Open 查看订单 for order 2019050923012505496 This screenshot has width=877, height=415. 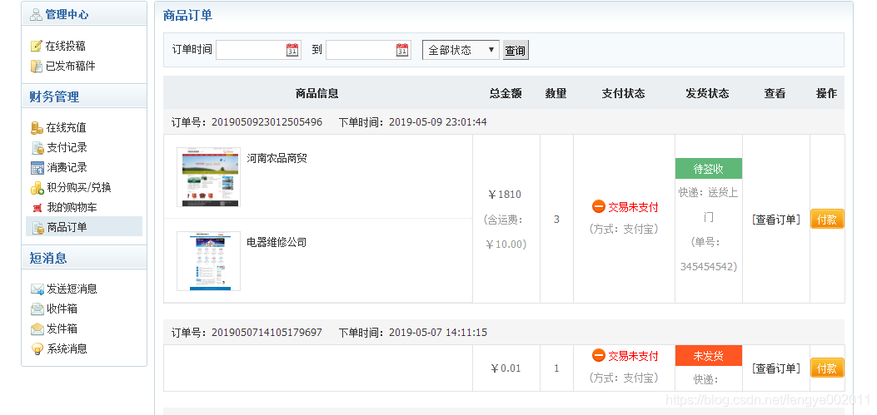pos(775,220)
